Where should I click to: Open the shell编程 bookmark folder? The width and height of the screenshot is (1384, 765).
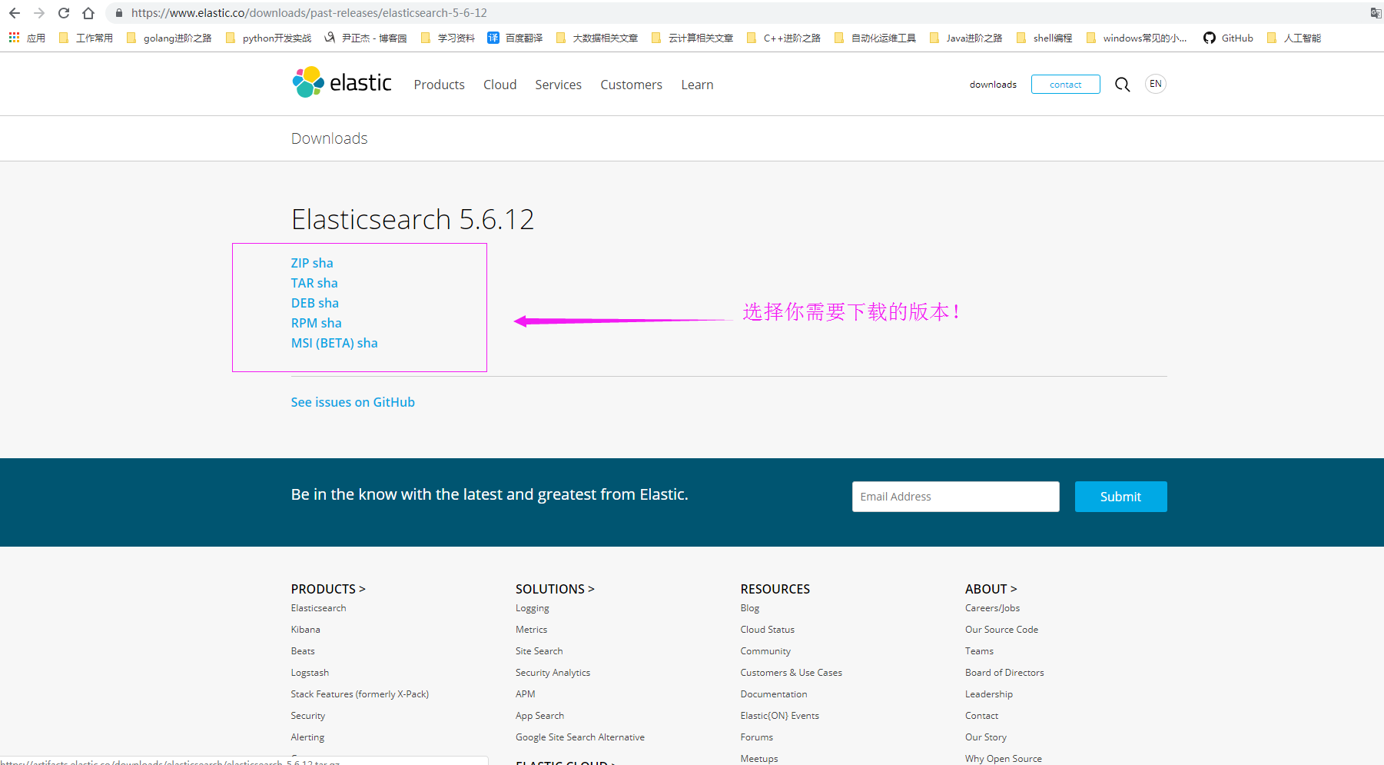coord(1044,38)
